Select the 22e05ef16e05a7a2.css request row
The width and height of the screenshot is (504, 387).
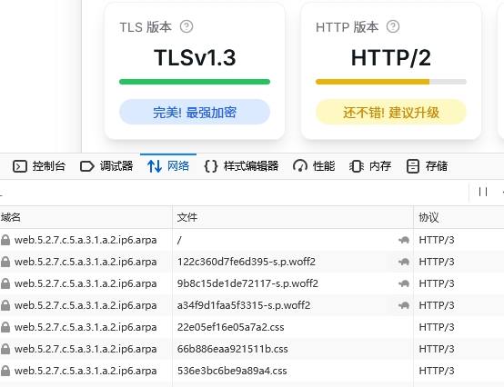(252, 327)
